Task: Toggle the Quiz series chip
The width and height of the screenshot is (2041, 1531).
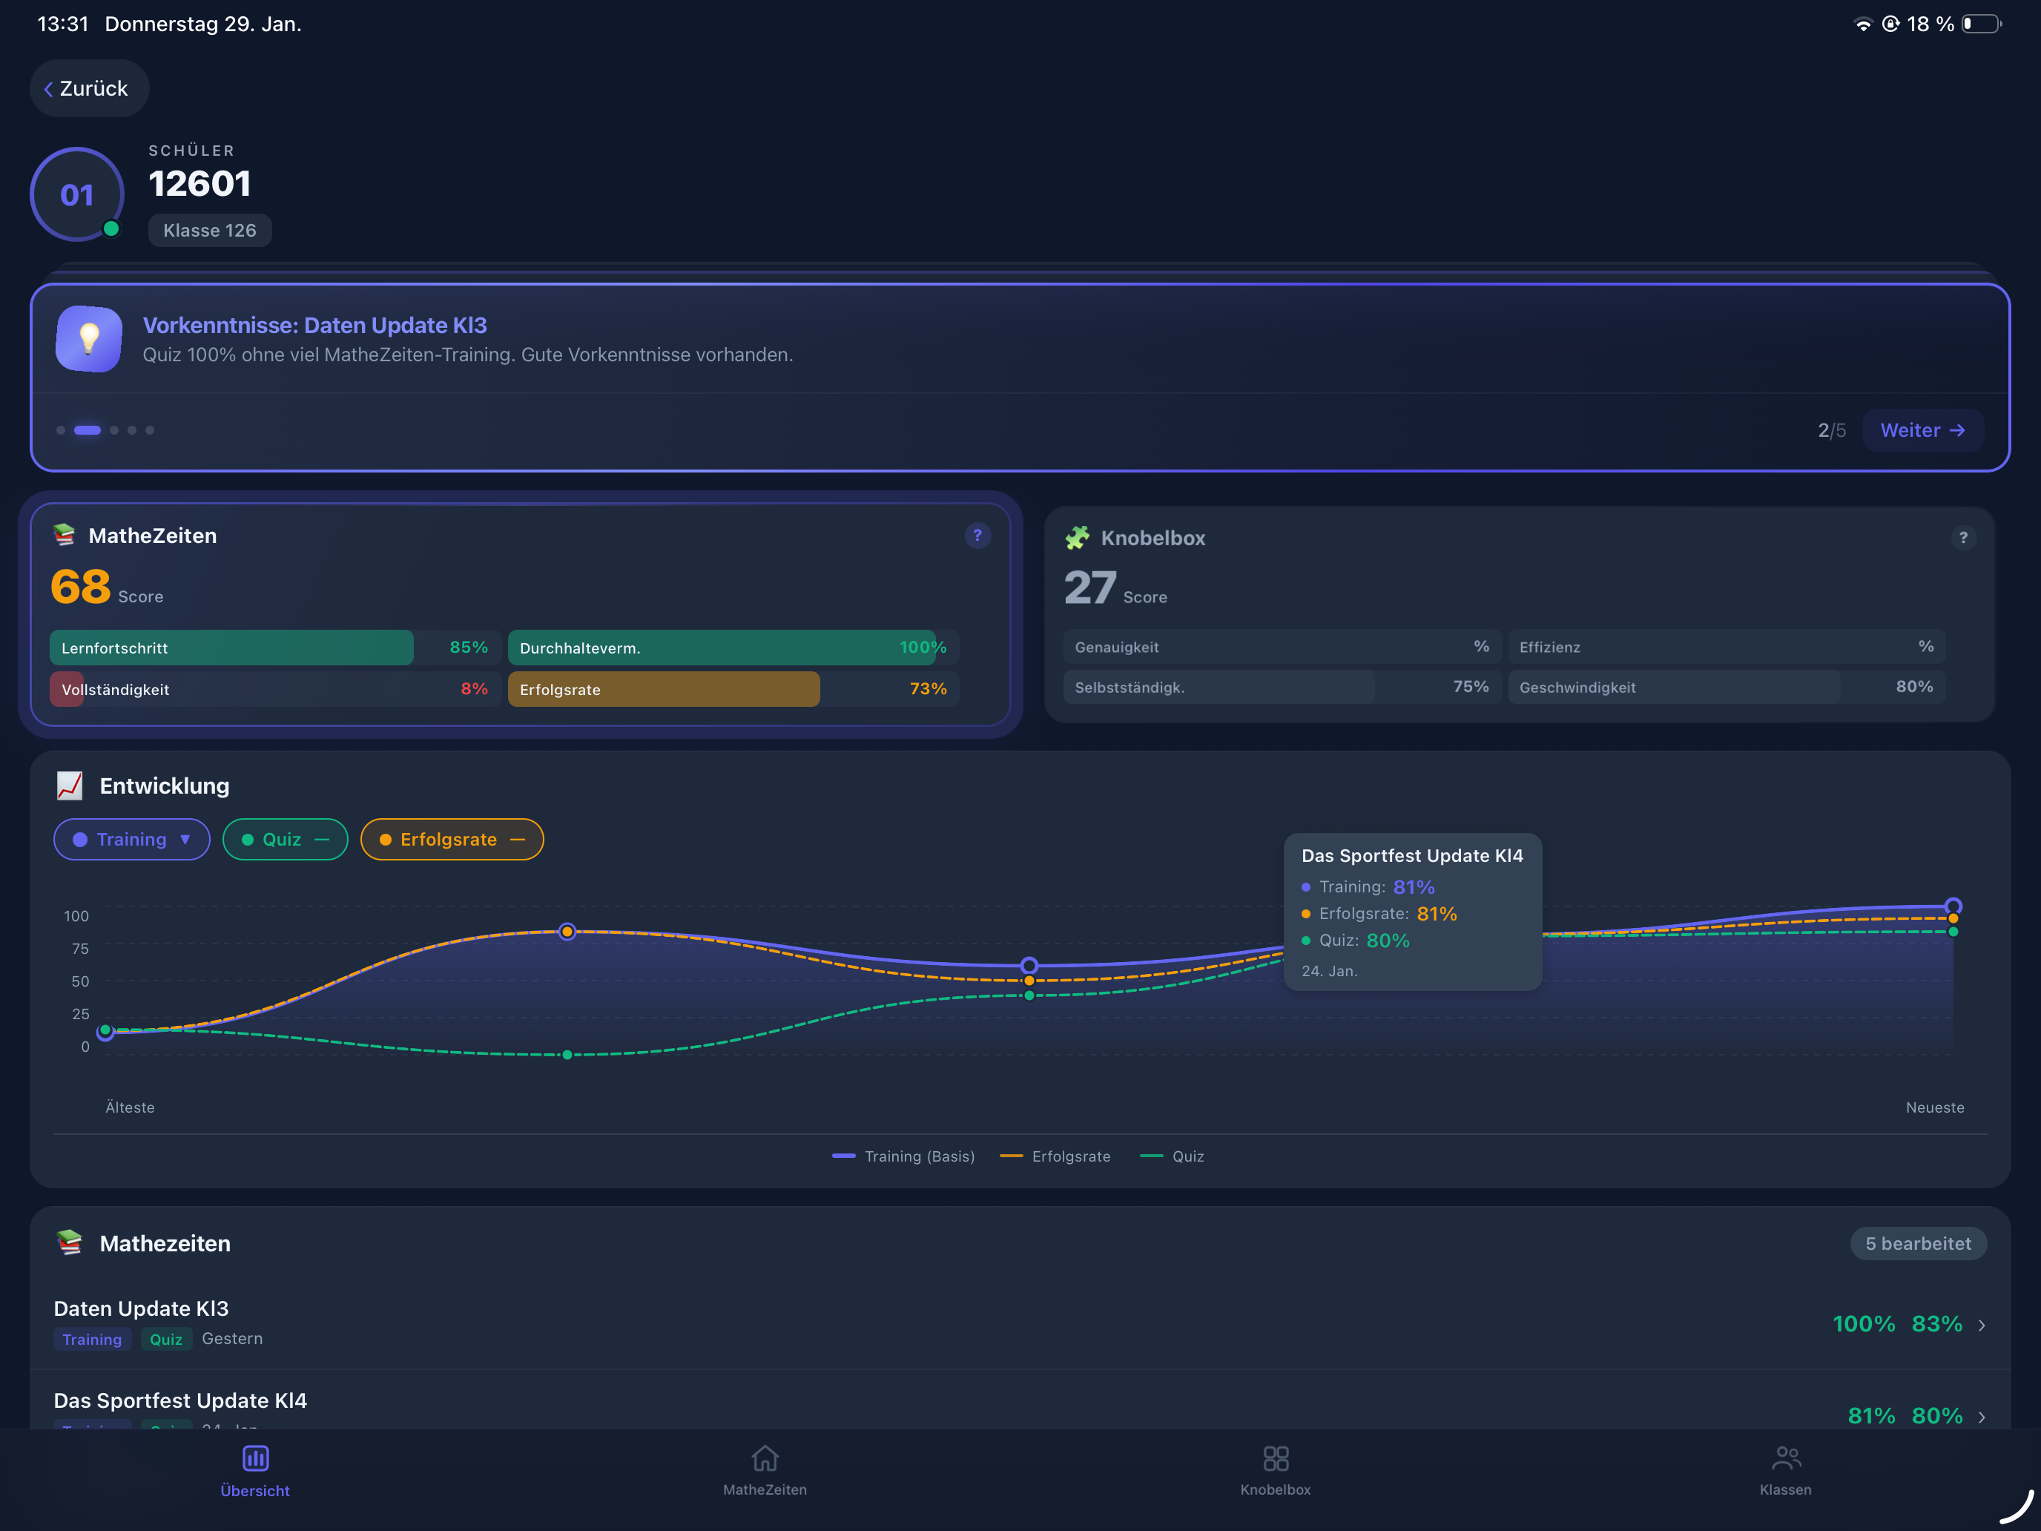Action: coord(284,840)
